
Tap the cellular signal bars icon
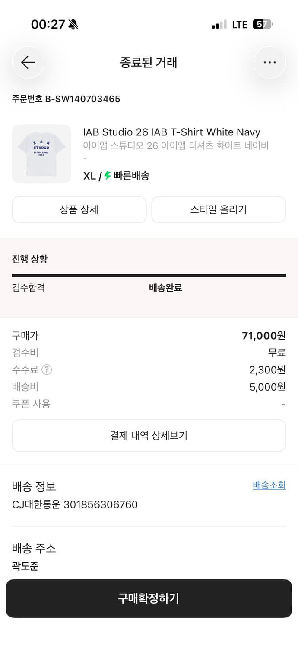point(218,25)
